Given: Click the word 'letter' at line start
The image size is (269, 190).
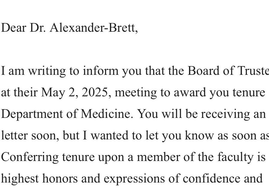Looking at the screenshot, I should coord(14,136).
